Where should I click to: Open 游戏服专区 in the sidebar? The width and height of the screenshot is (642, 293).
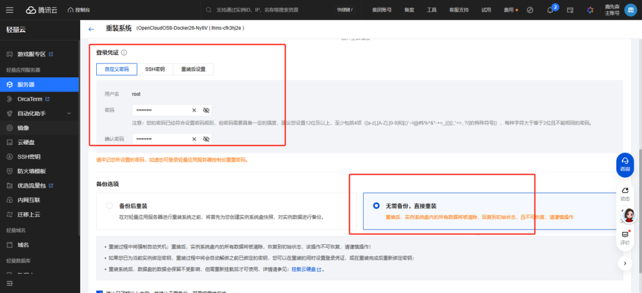coord(31,54)
